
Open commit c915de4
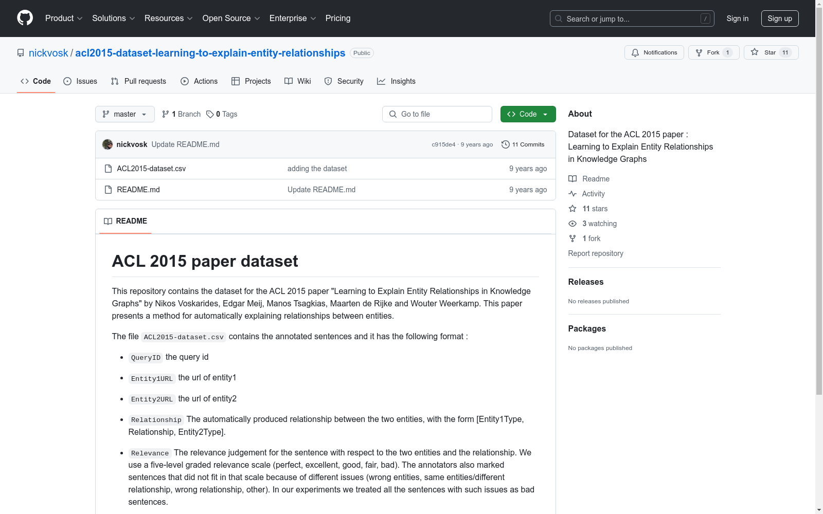click(x=443, y=144)
